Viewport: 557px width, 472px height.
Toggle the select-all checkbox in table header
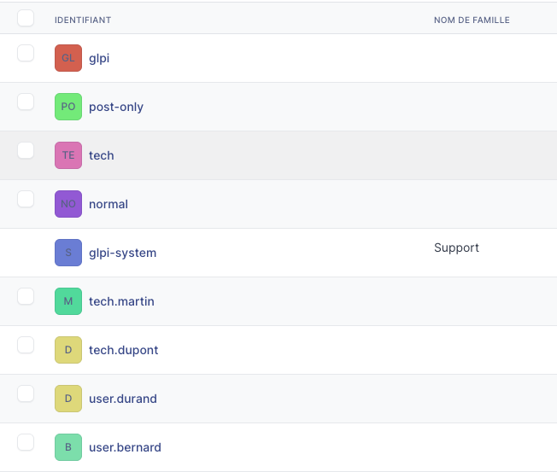(x=26, y=18)
